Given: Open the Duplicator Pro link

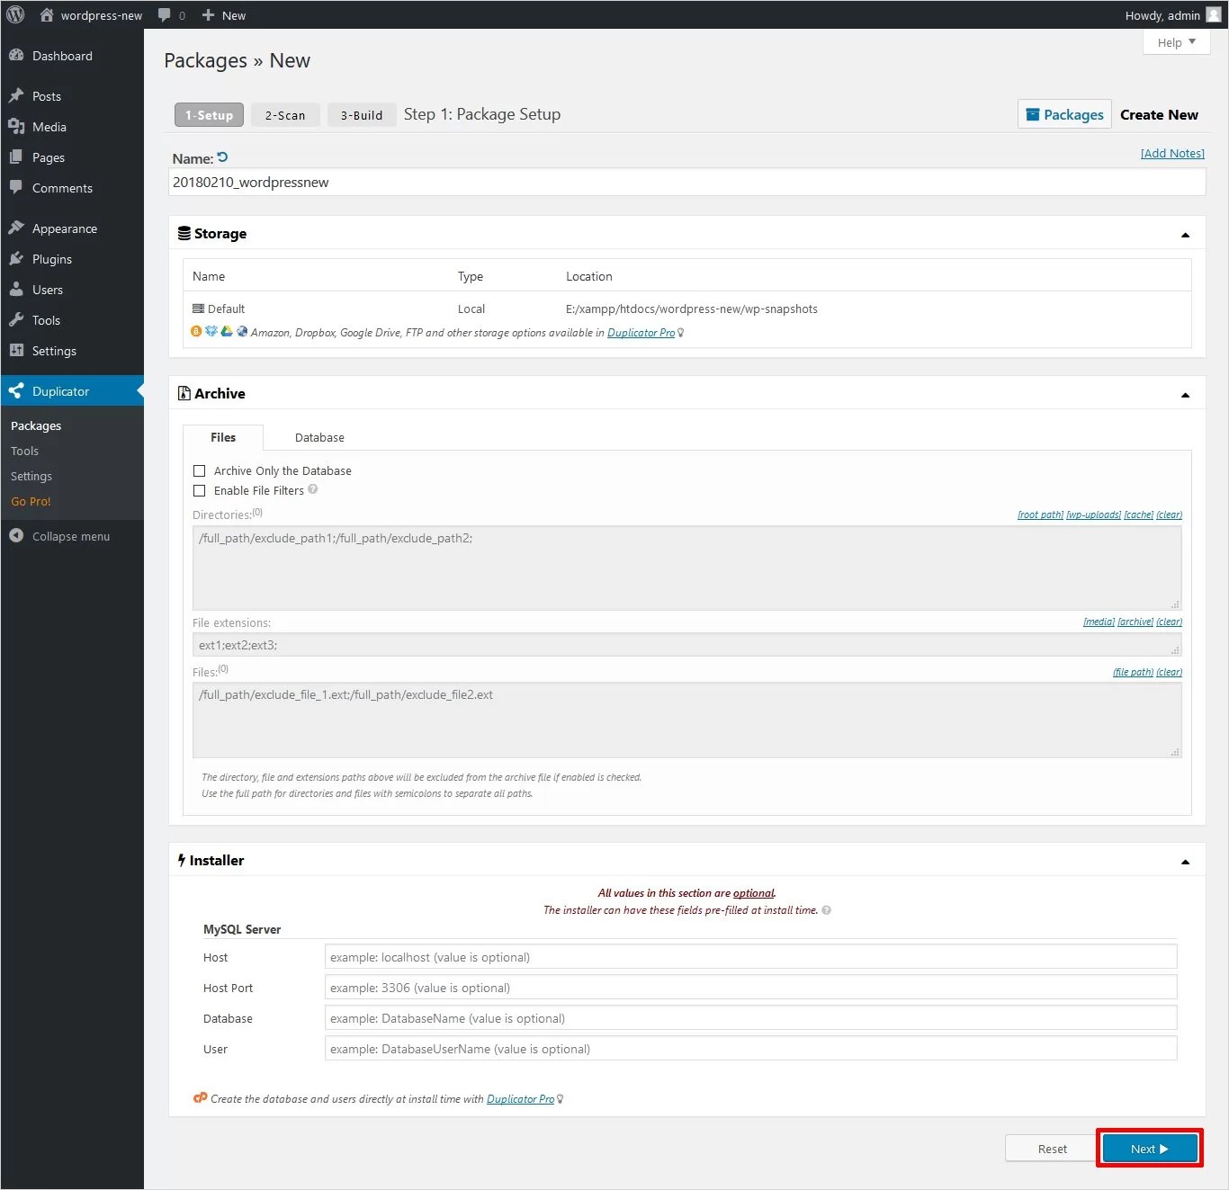Looking at the screenshot, I should pyautogui.click(x=641, y=332).
